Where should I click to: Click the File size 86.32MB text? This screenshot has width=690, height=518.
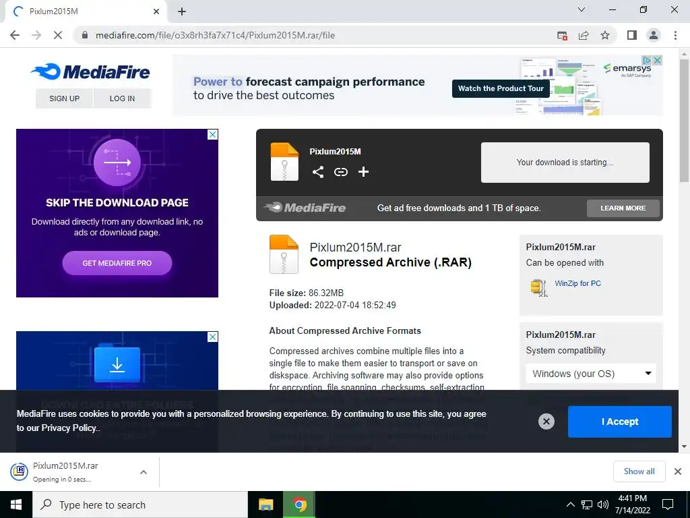[x=307, y=293]
